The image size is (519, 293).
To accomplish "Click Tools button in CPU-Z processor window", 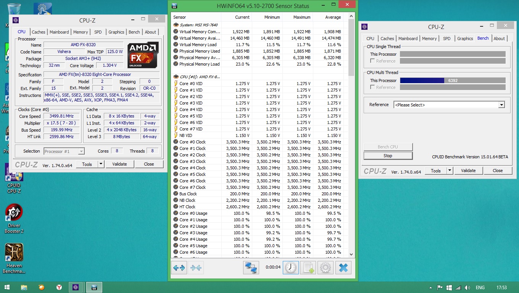I will (x=87, y=164).
